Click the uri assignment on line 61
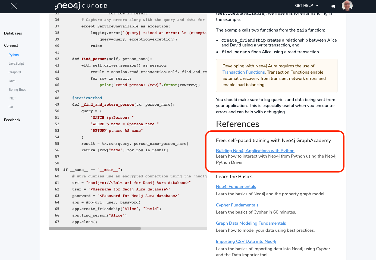The width and height of the screenshot is (376, 260). (x=131, y=183)
